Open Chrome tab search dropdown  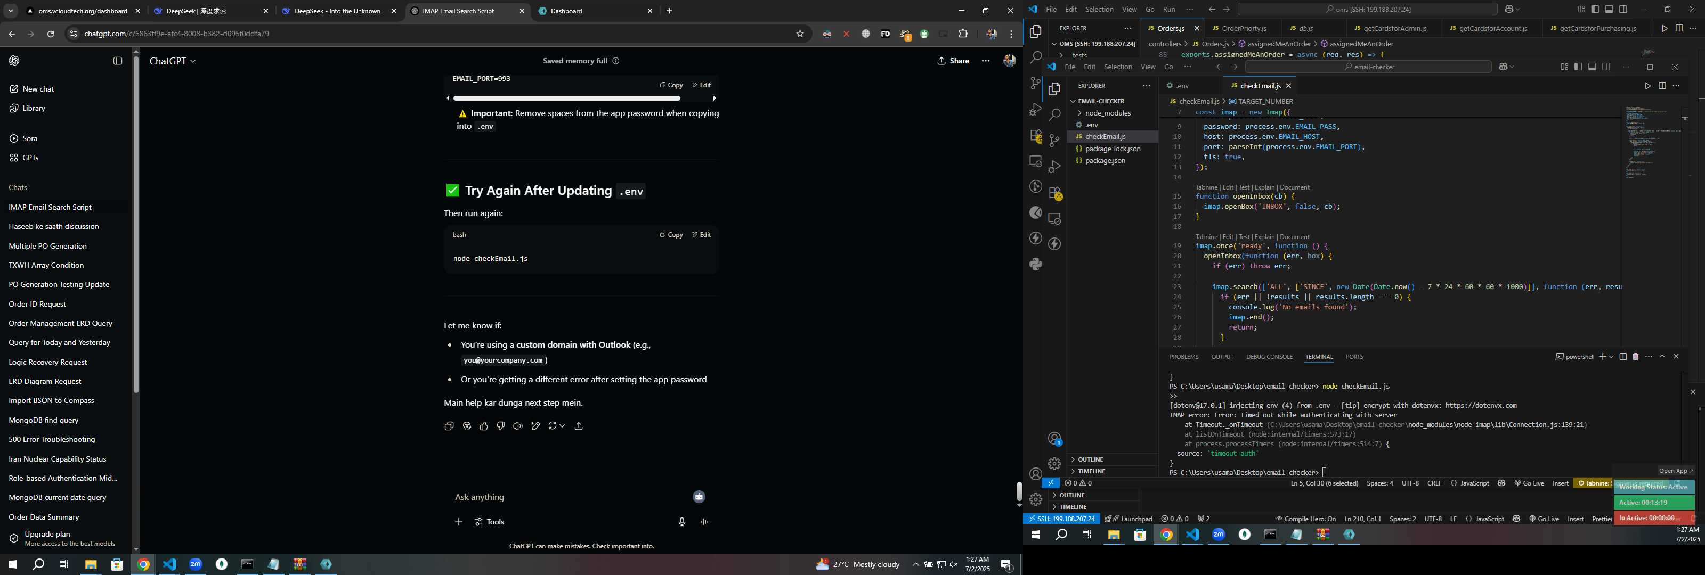11,11
